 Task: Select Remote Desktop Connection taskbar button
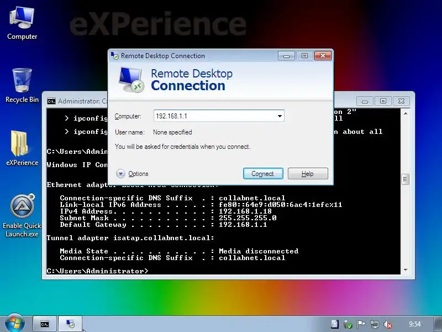click(x=70, y=324)
